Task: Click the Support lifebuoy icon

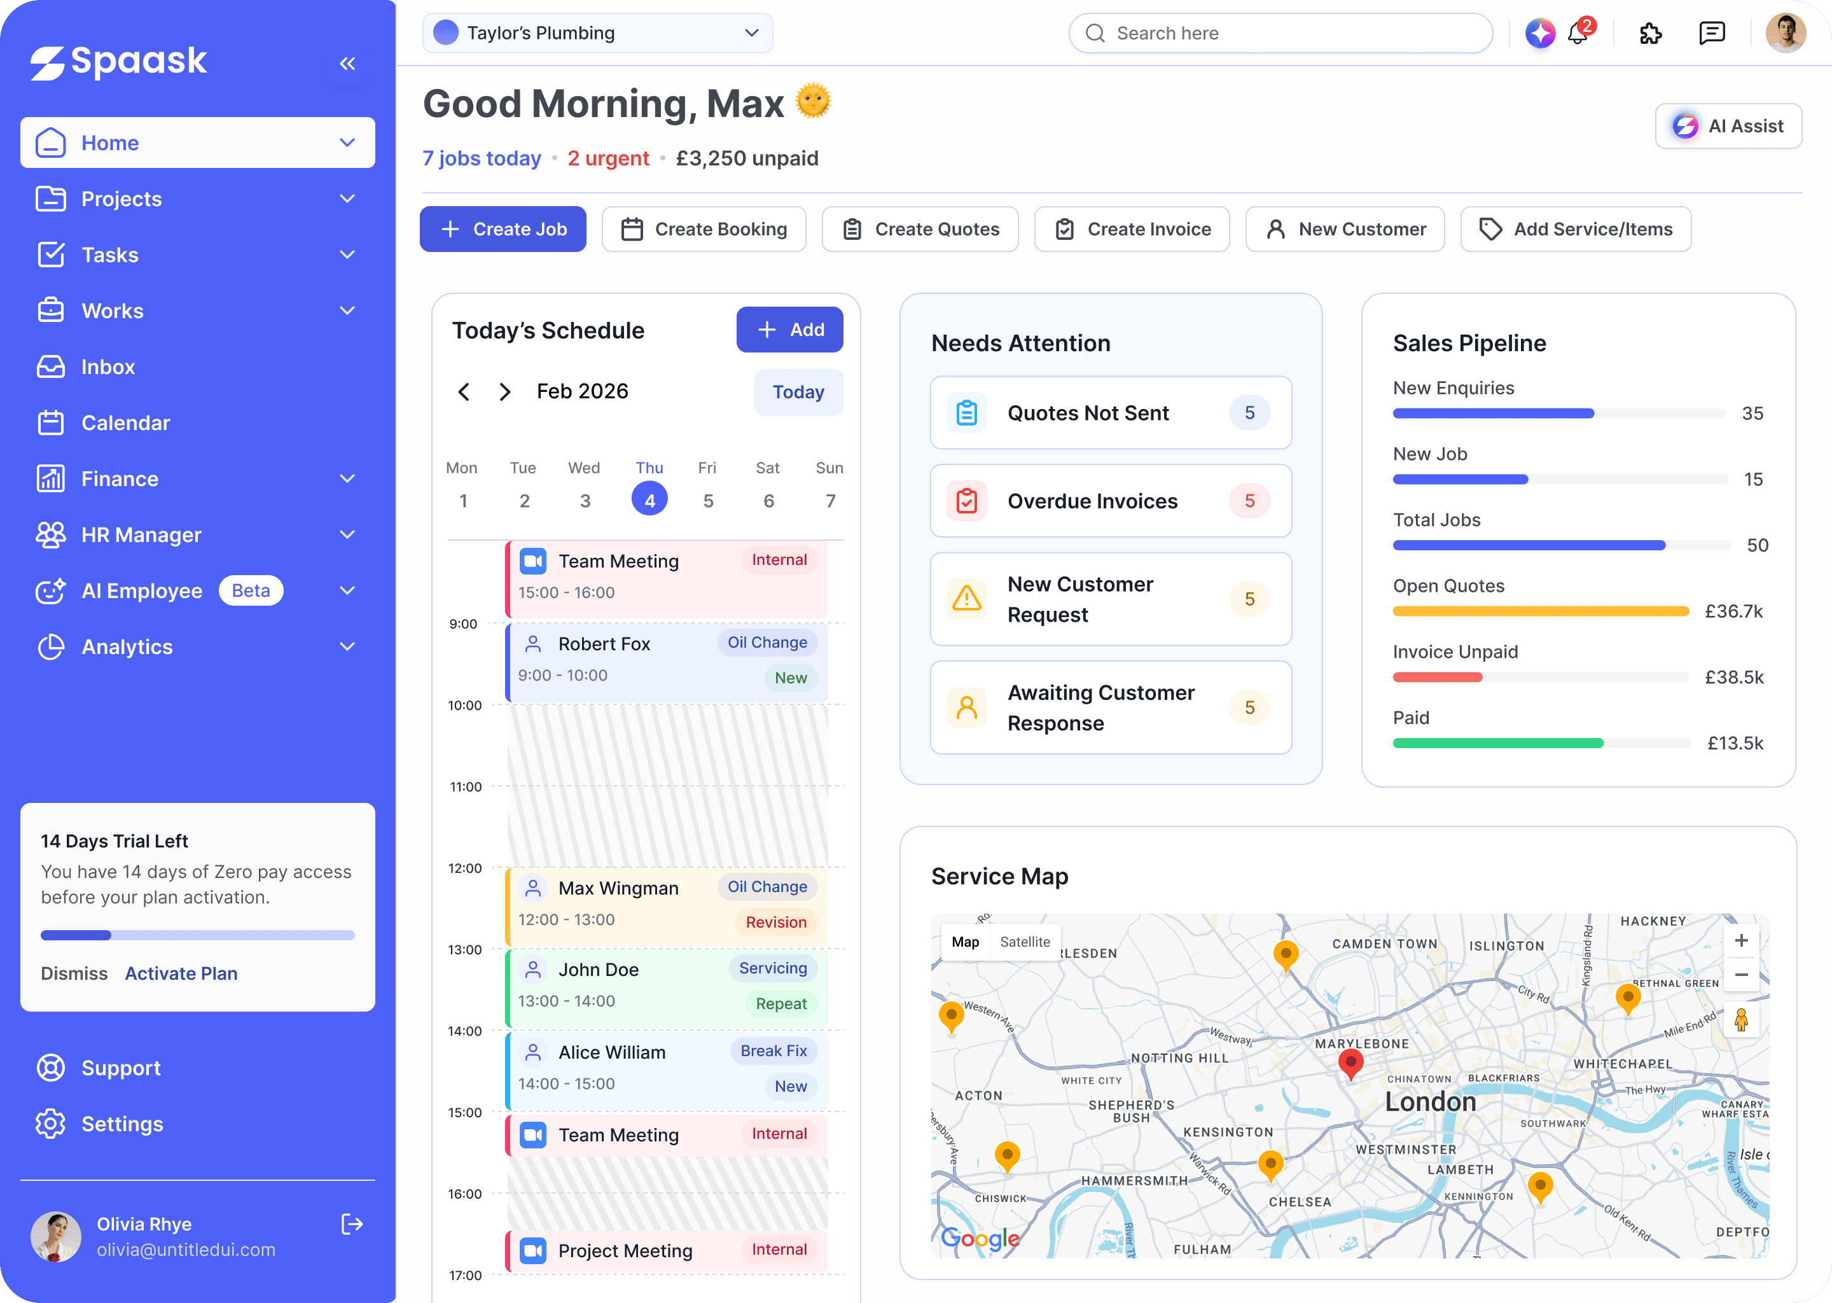Action: pyautogui.click(x=50, y=1068)
